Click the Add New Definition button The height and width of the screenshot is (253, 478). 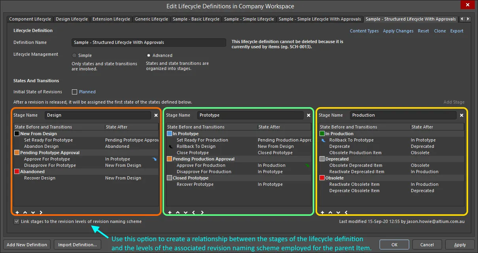[27, 245]
